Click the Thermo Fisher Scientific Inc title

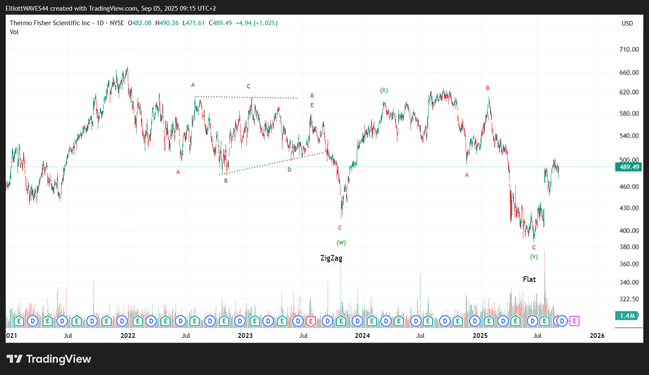tap(50, 23)
